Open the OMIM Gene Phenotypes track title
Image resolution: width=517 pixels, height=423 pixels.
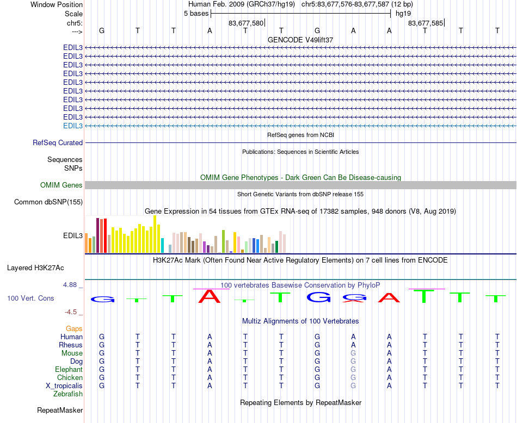(300, 177)
